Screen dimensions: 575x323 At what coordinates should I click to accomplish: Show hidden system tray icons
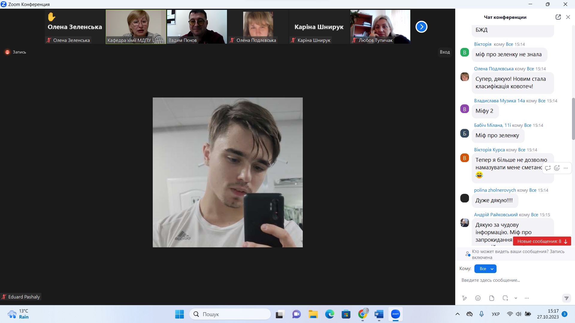[x=458, y=314]
